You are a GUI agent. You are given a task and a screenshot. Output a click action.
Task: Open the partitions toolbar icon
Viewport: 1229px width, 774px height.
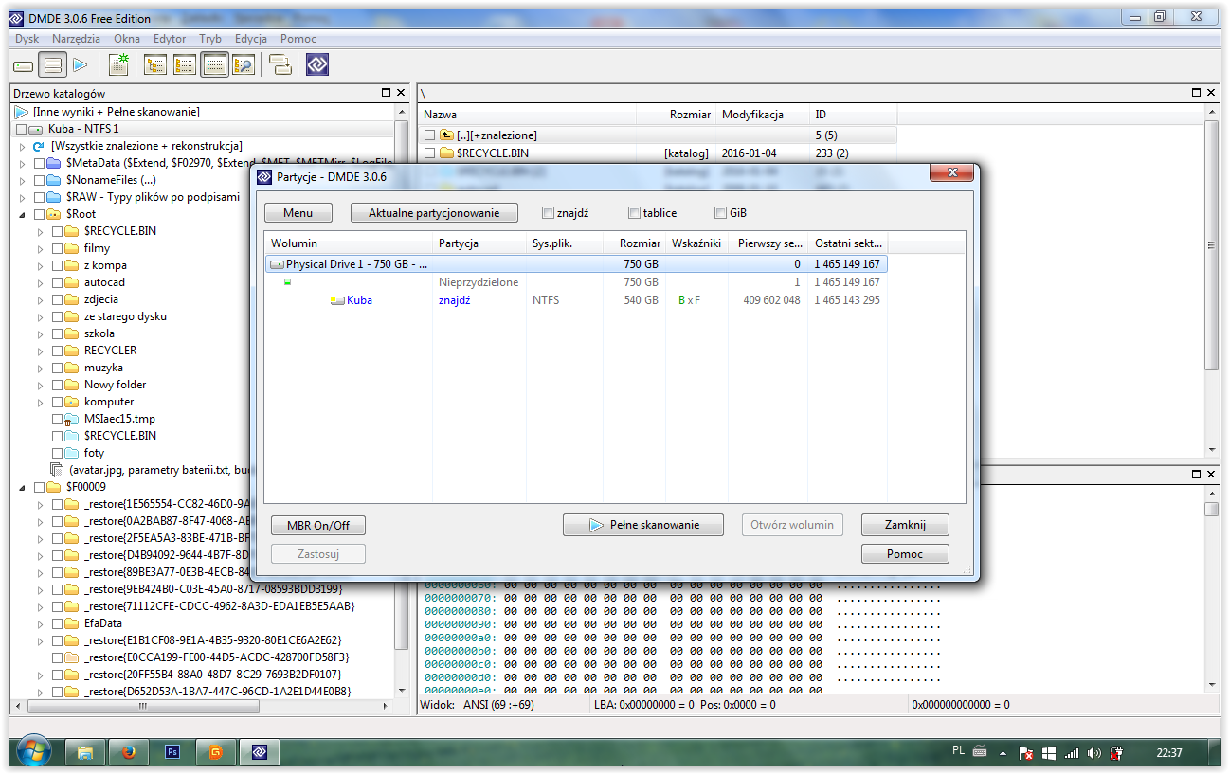click(x=53, y=65)
